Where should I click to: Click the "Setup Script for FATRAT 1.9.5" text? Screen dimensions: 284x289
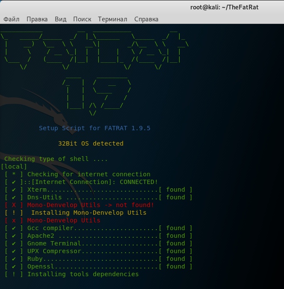pyautogui.click(x=95, y=128)
